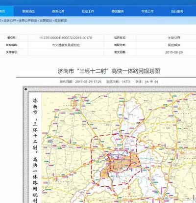196x203 pixels.
Task: Open the 出行服务 navigation menu
Action: pos(177,11)
